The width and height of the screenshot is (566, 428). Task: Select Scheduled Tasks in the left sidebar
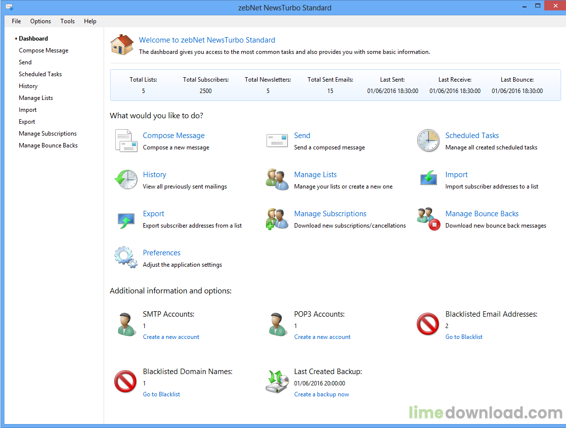coord(41,74)
